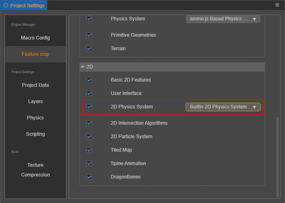Image resolution: width=285 pixels, height=203 pixels.
Task: Click the vertical scrollbar of feature list
Action: click(278, 157)
